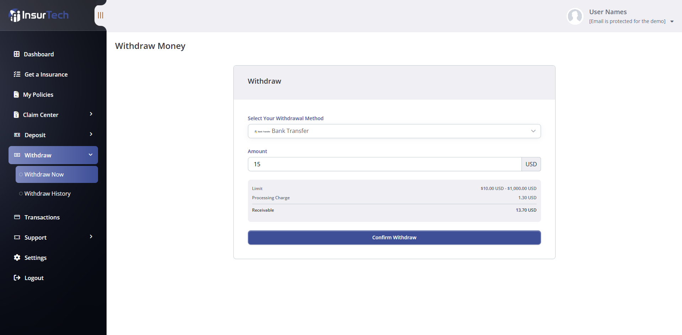The width and height of the screenshot is (682, 335).
Task: Collapse the Withdraw submenu chevron
Action: [91, 155]
